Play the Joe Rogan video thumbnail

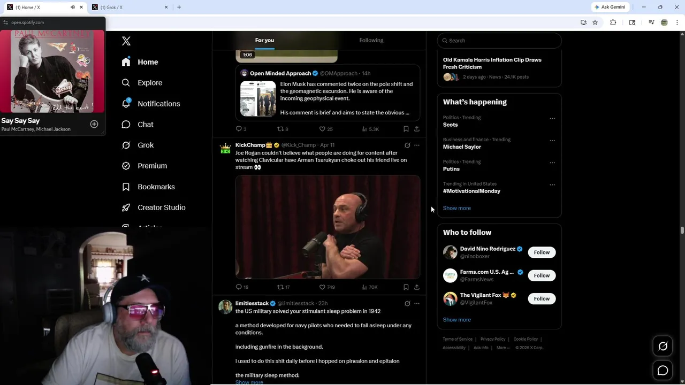(328, 227)
